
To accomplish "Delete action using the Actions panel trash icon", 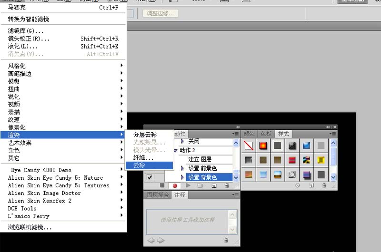I will [x=227, y=185].
